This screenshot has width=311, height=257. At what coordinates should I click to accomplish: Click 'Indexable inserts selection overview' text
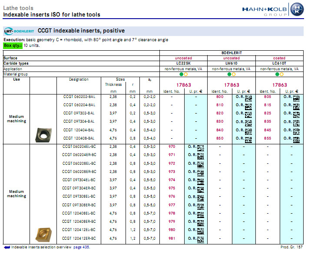[x=41, y=247]
